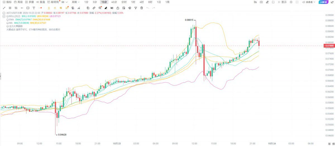Click the hide drawings eye-swirl icon
This screenshot has height=146, width=335.
[130, 8]
